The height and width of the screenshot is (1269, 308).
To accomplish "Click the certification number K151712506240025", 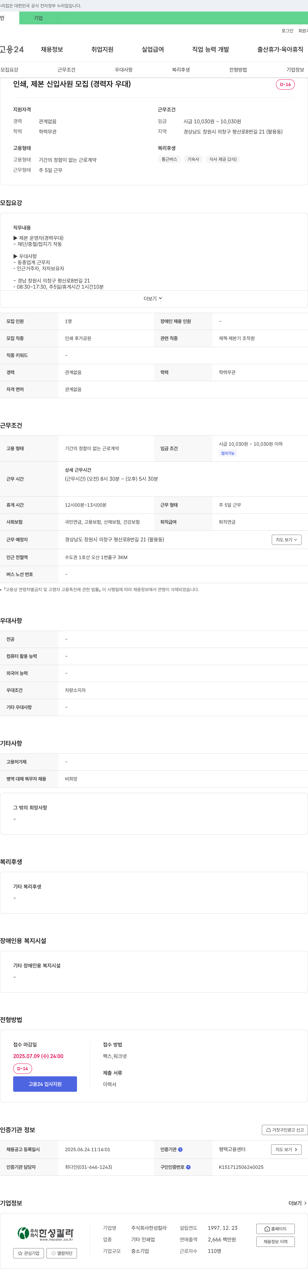I will click(241, 1167).
